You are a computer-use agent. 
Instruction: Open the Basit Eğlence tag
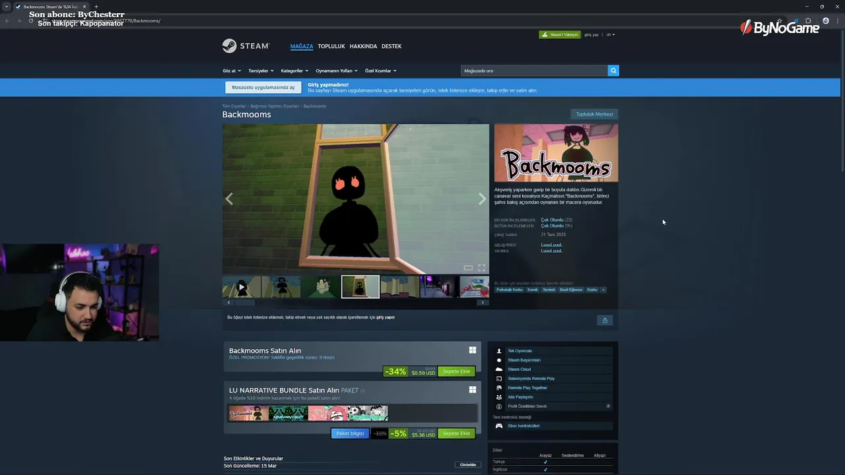coord(571,290)
